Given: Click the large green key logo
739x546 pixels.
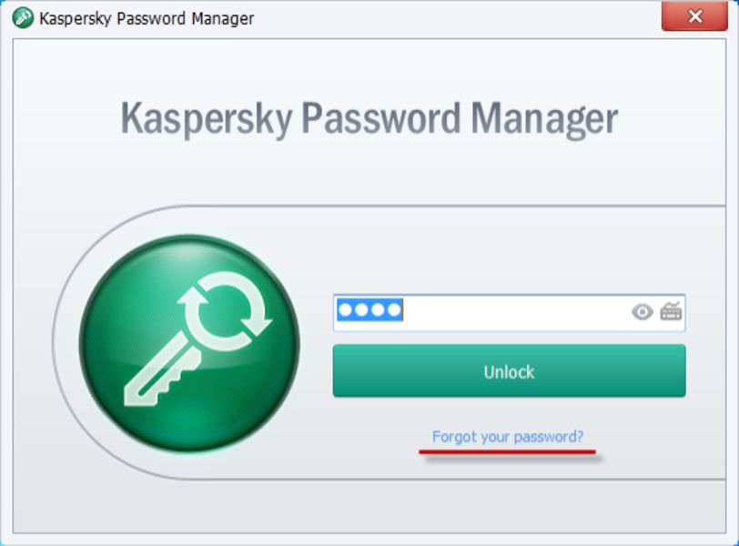Looking at the screenshot, I should pos(189,344).
